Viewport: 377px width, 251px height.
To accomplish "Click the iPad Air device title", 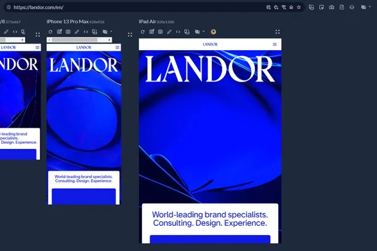I will [x=147, y=22].
